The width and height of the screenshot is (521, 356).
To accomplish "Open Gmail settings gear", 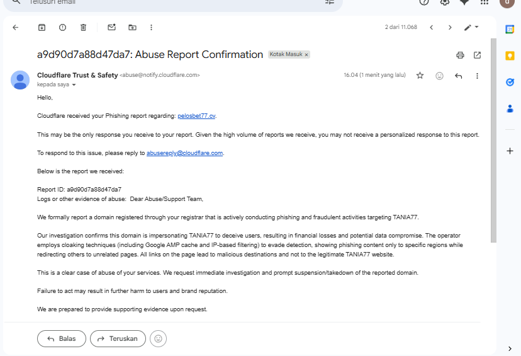I will [445, 2].
